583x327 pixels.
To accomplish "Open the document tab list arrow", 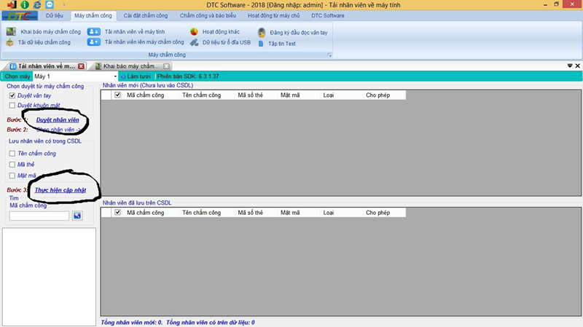I will point(569,66).
